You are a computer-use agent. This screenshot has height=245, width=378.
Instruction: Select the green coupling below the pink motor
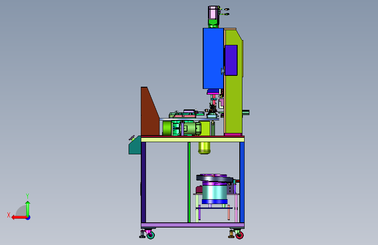point(213,23)
